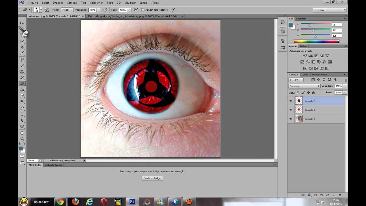Click the foreground color swatch in tools
Viewport: 366px width, 206px height.
click(21, 148)
